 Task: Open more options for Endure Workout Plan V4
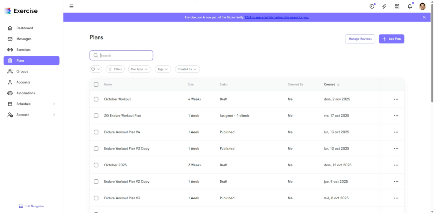pos(396,132)
